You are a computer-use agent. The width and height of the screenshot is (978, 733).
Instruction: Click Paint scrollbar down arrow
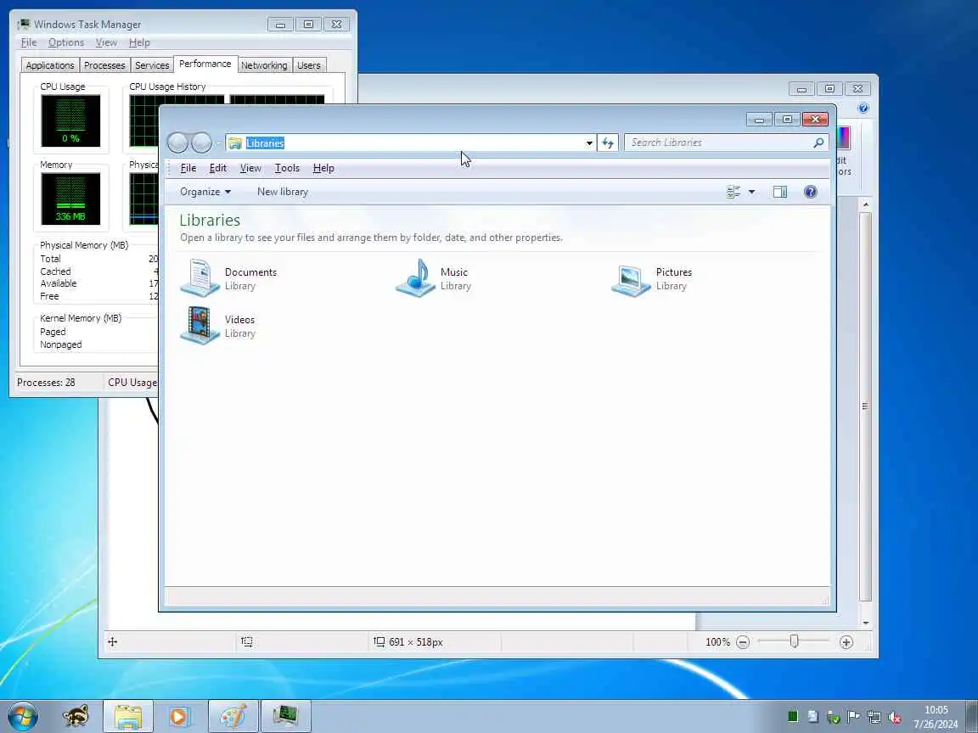pos(865,623)
